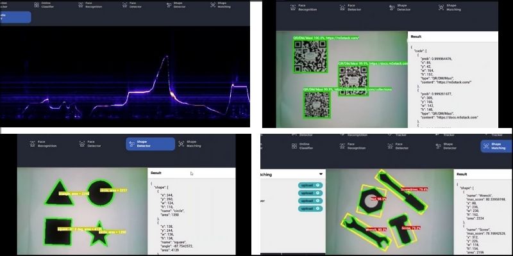
Task: Click the "content": "https://m5stack.com/" line
Action: coord(446,82)
